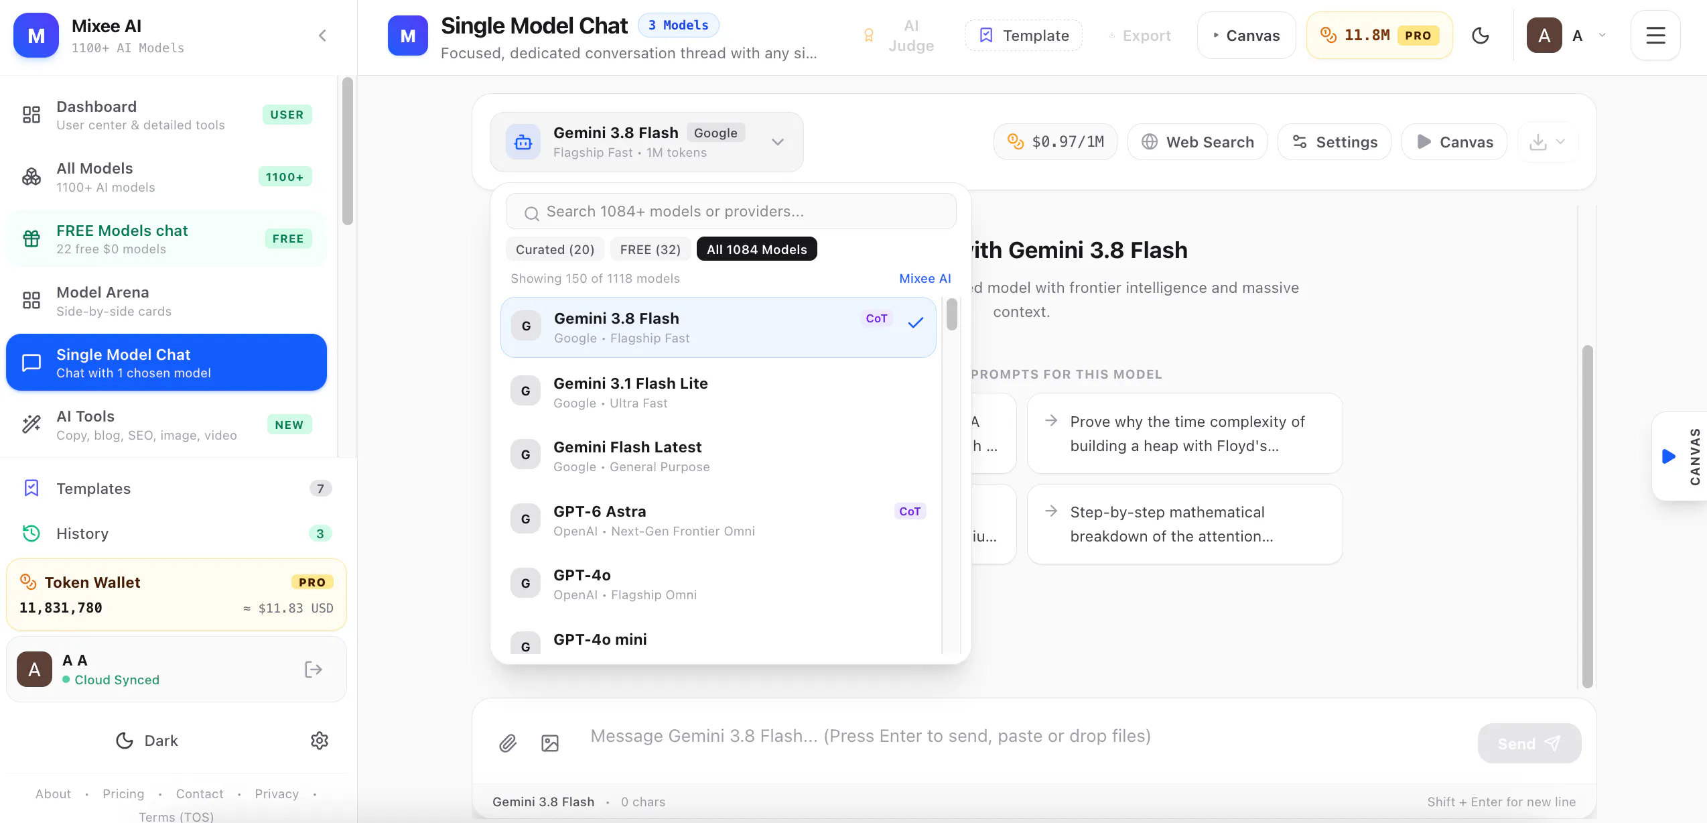Click the 3 Models badge in the header

[678, 25]
